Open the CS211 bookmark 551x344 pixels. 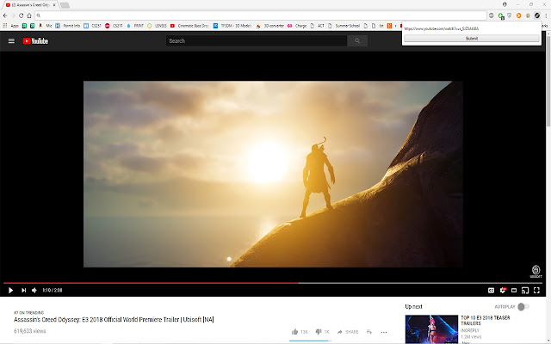tap(114, 26)
